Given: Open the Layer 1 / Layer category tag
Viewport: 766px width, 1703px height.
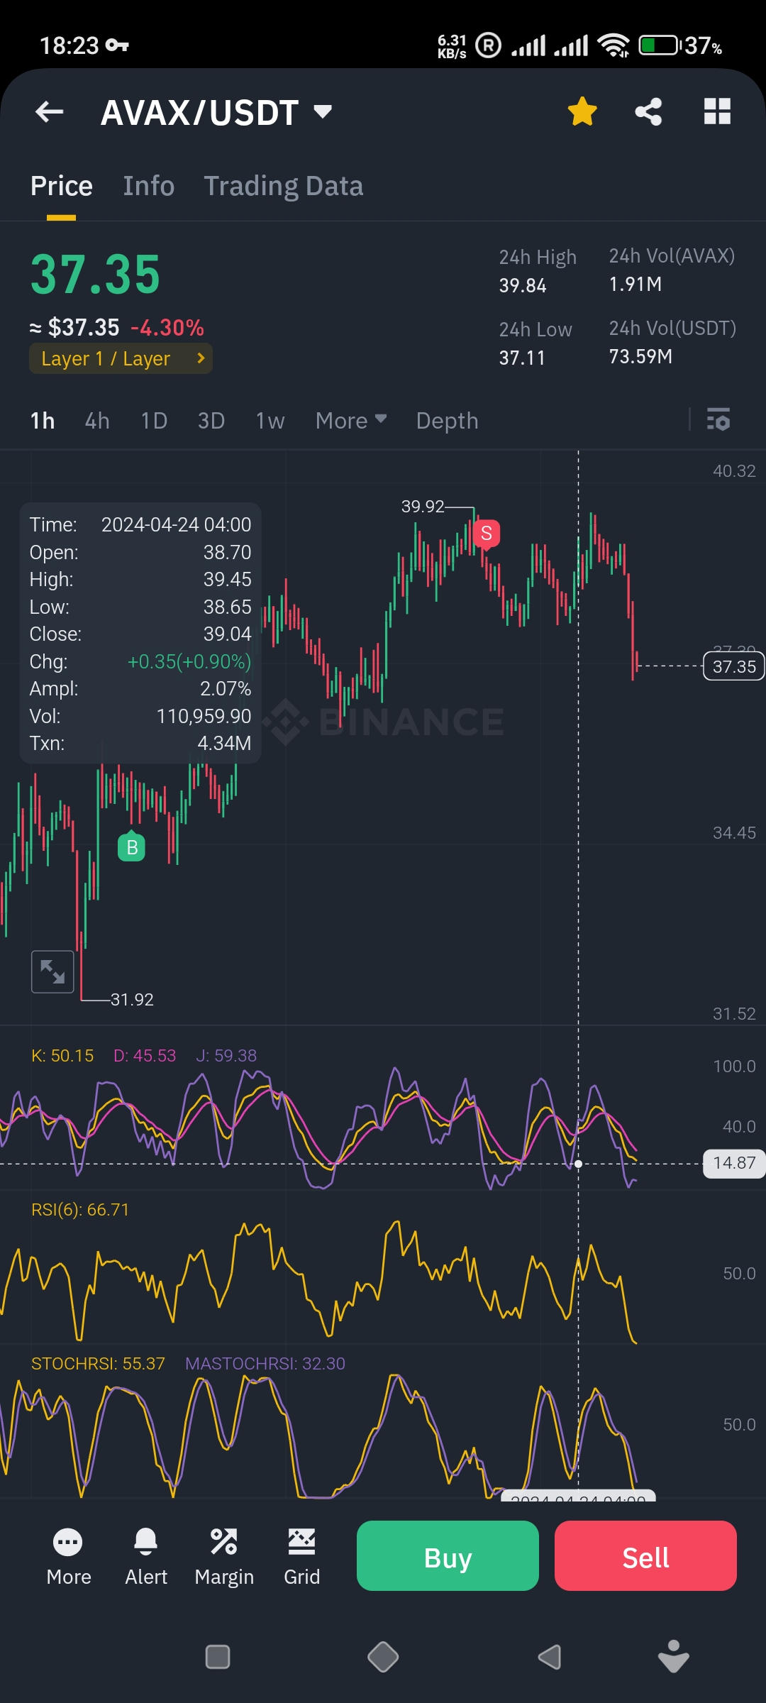Looking at the screenshot, I should pos(121,358).
